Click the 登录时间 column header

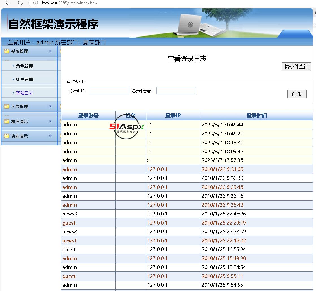coord(256,116)
